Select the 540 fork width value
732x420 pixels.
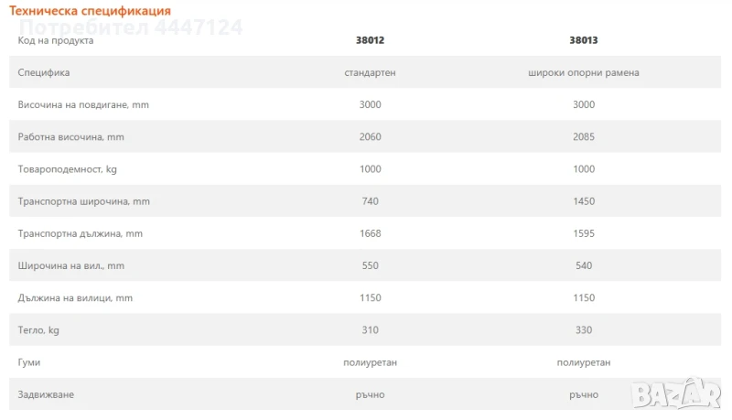[x=583, y=266]
